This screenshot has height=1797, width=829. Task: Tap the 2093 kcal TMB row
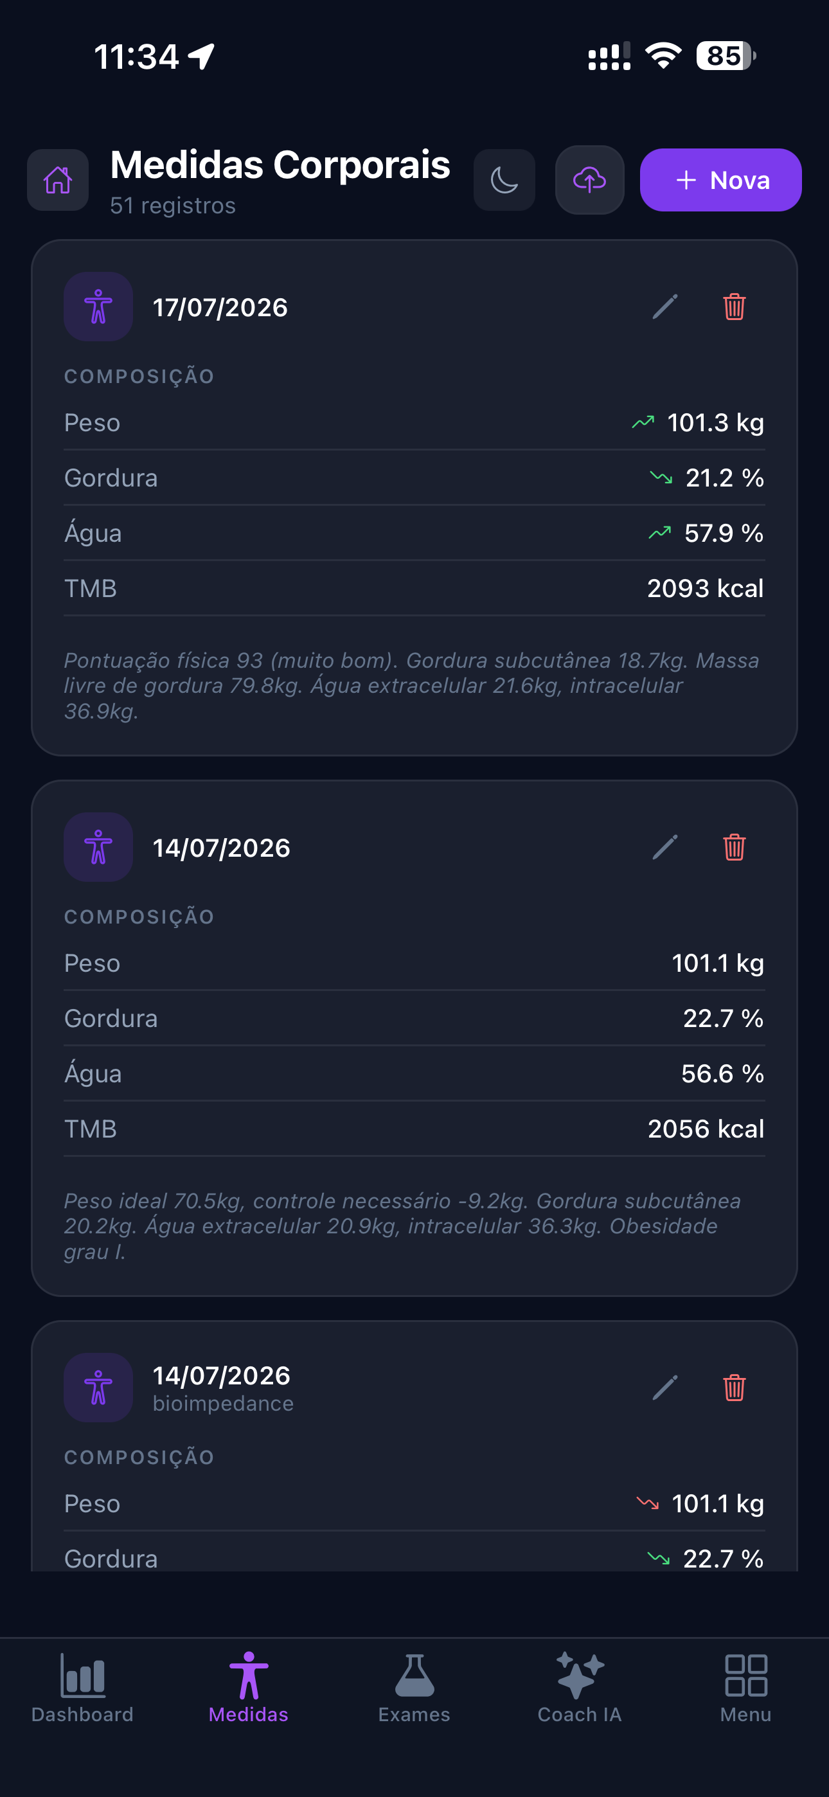(x=415, y=589)
